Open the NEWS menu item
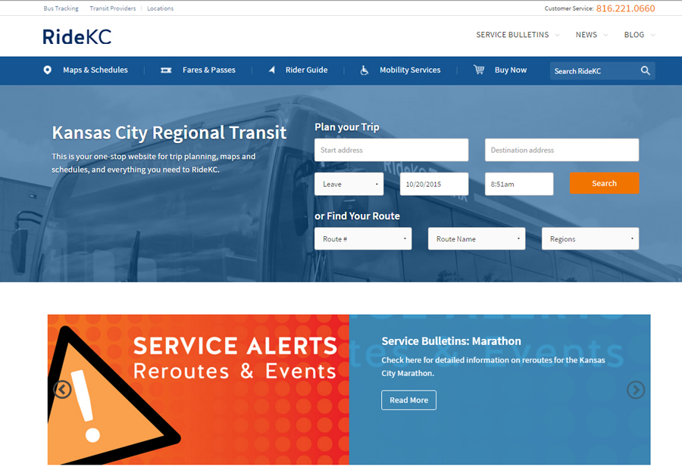 click(x=587, y=35)
